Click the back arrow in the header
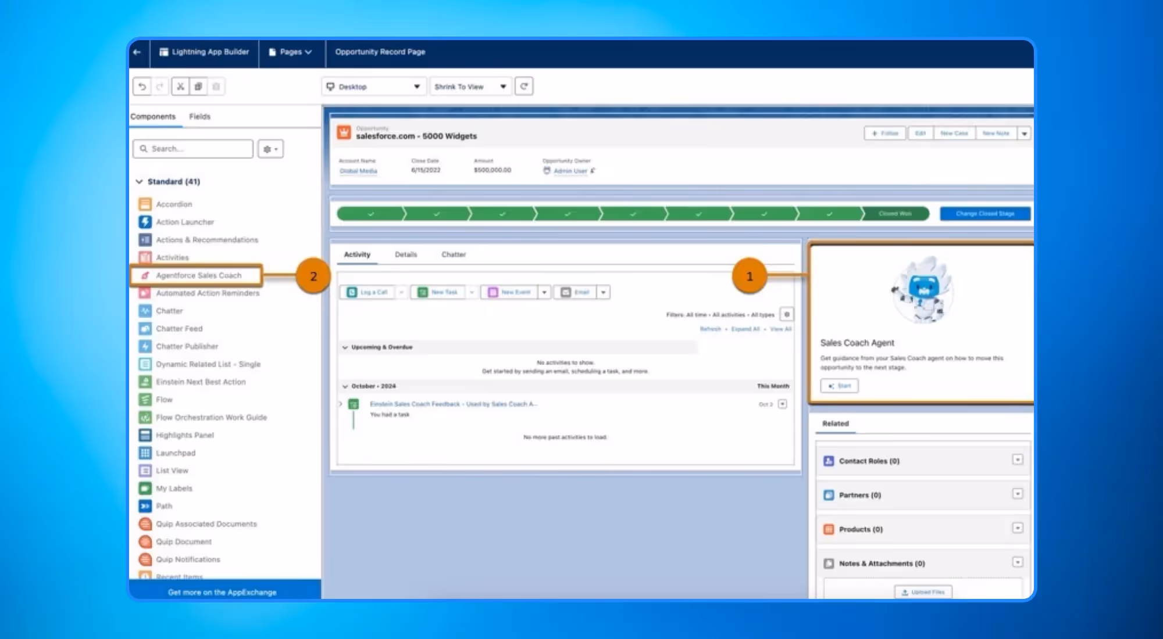Screen dimensions: 1163x639 (x=137, y=52)
